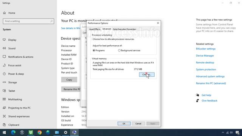Click the Home icon in Settings sidebar
Screen dimensions: 242x136
pyautogui.click(x=4, y=13)
